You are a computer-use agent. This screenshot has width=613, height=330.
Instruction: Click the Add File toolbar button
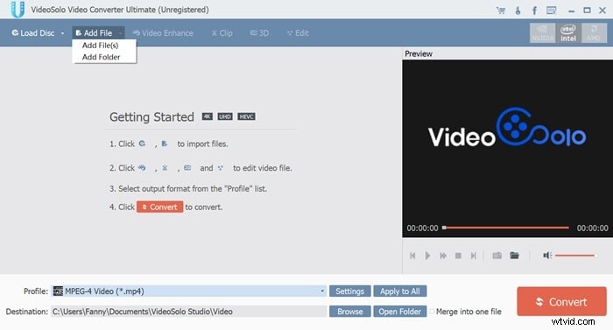(x=95, y=33)
